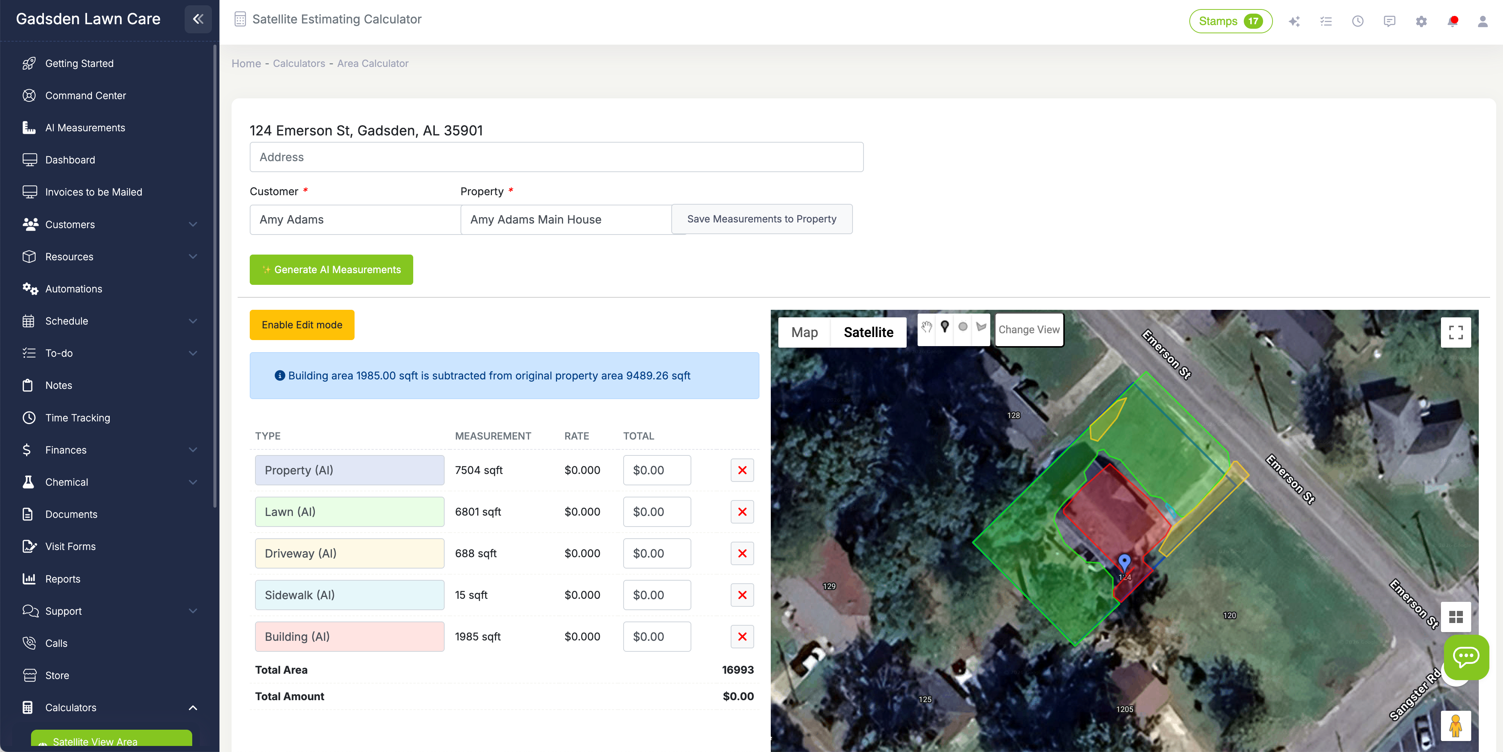Screen dimensions: 1503x752
Task: Open the settings gear icon
Action: pos(1421,21)
